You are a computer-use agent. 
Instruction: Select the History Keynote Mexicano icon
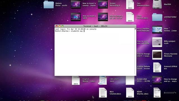click(x=157, y=55)
